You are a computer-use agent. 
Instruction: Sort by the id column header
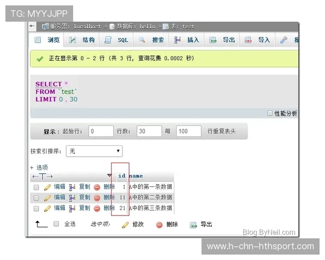point(122,176)
